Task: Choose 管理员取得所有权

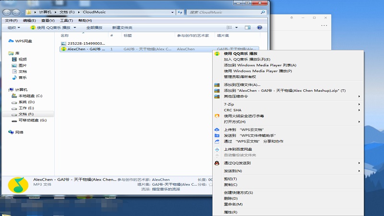Action: click(x=288, y=77)
